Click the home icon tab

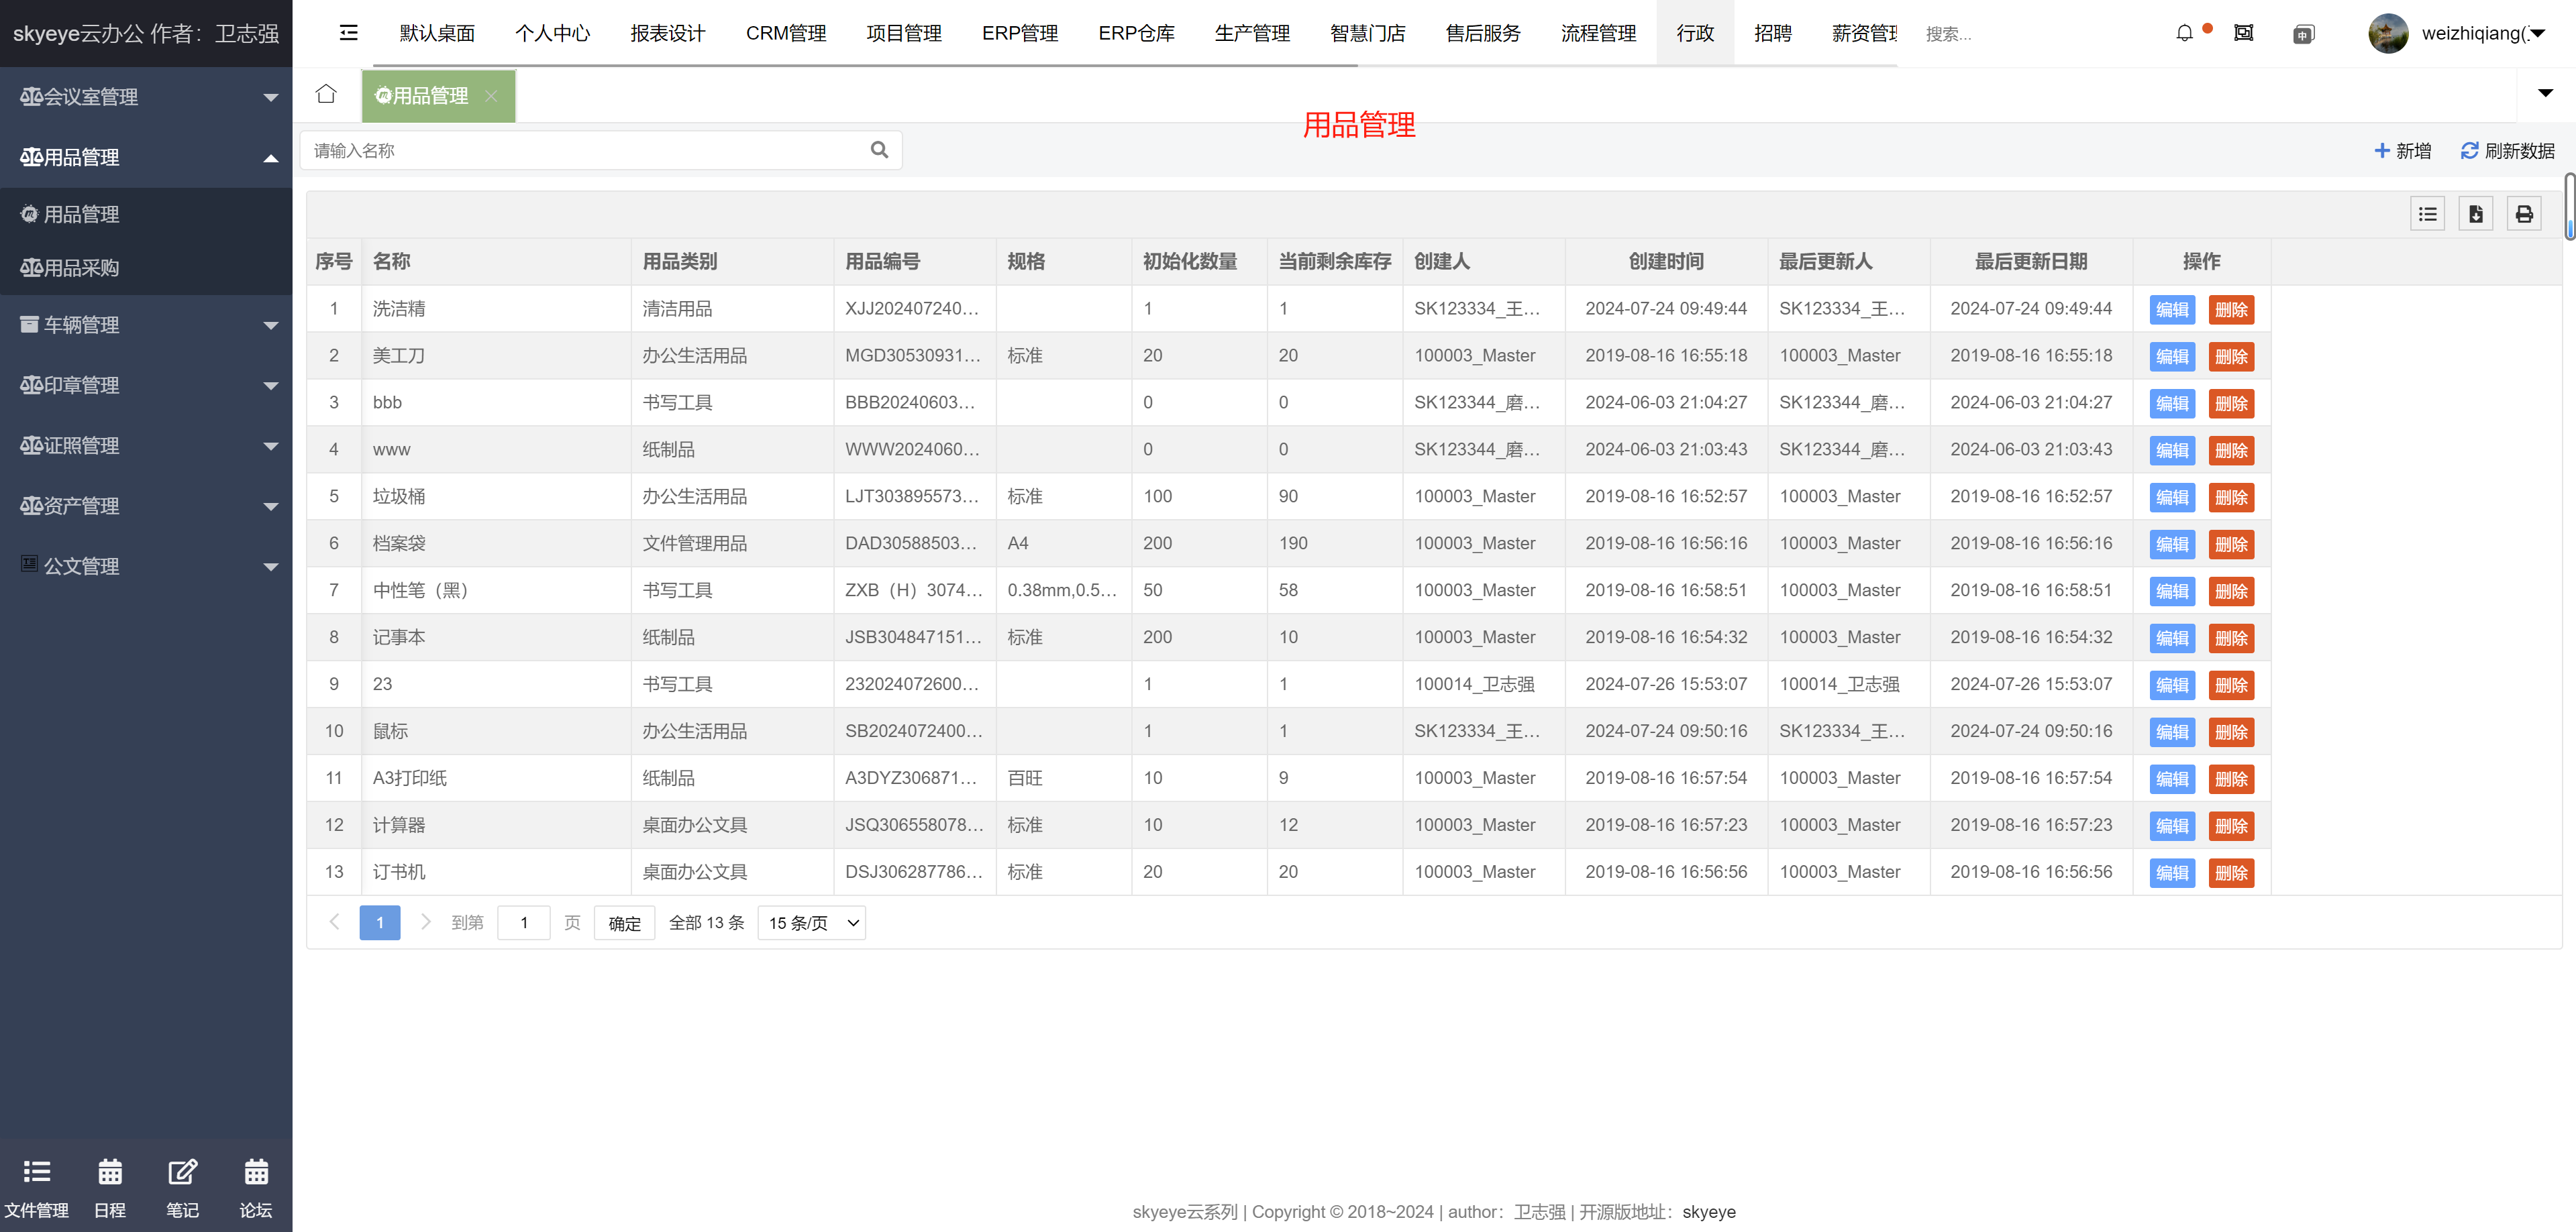[x=326, y=95]
